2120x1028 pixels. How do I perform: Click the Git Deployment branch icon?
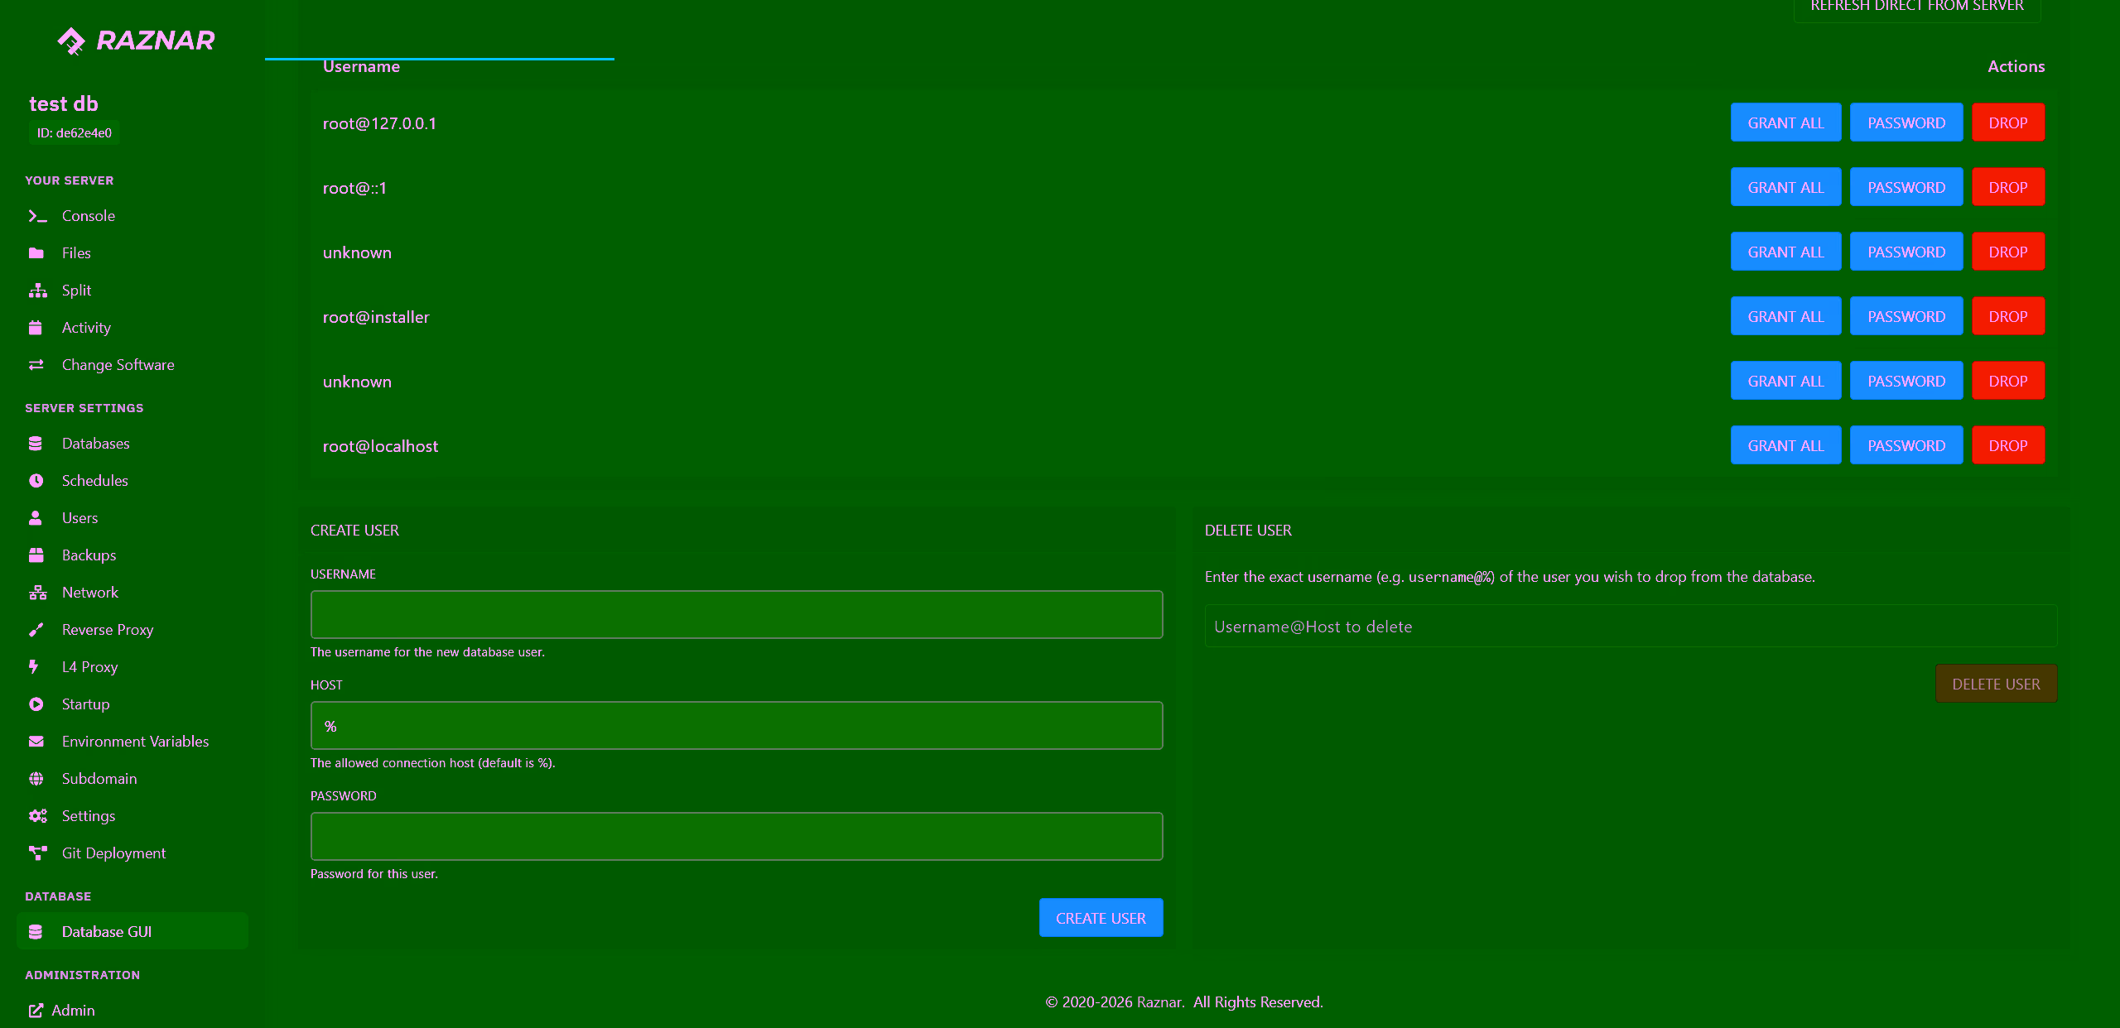click(x=37, y=853)
